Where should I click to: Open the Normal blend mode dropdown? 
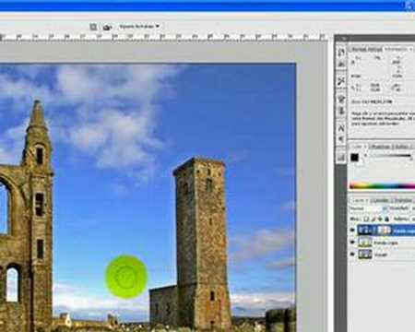click(366, 208)
